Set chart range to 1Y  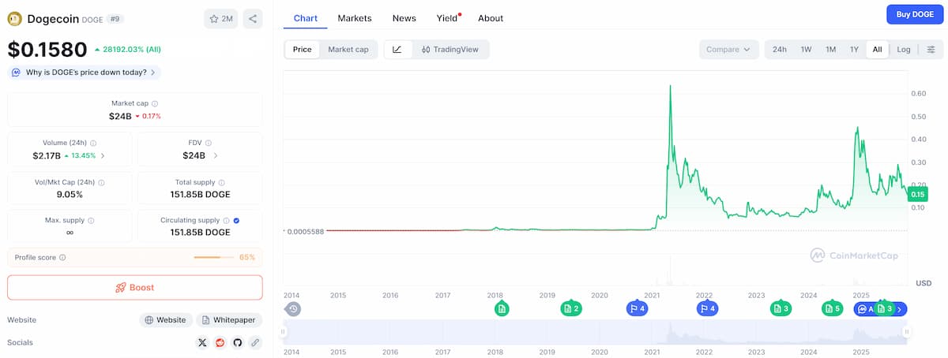point(854,49)
